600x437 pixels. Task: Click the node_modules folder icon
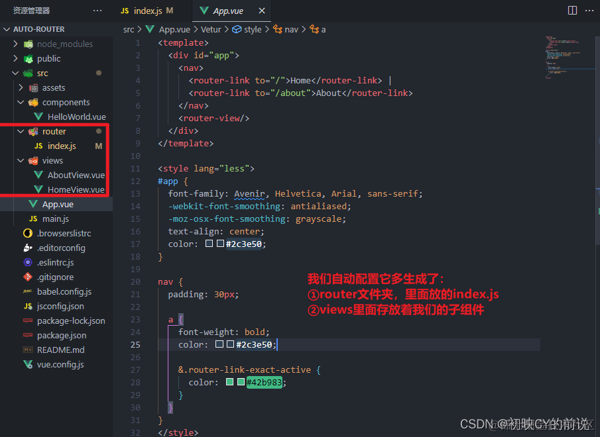click(29, 44)
